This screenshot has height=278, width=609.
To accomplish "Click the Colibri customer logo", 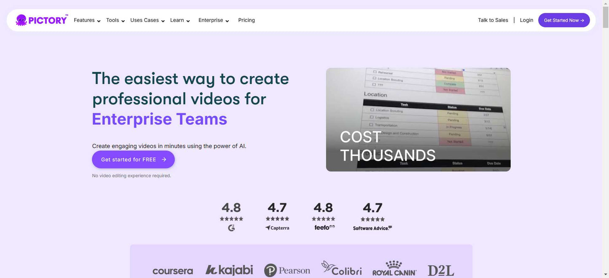I will click(x=341, y=269).
